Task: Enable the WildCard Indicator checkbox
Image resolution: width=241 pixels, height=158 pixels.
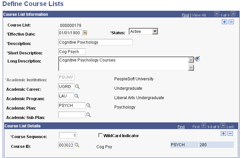Action: [100, 135]
